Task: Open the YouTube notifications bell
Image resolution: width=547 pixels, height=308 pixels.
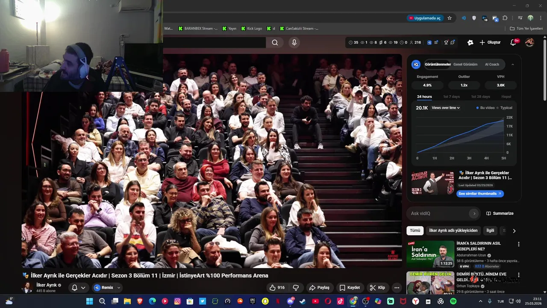Action: coord(513,42)
